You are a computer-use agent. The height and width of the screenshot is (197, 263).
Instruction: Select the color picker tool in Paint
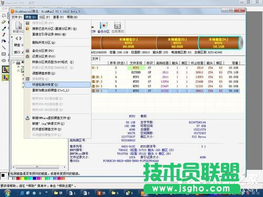(4, 28)
